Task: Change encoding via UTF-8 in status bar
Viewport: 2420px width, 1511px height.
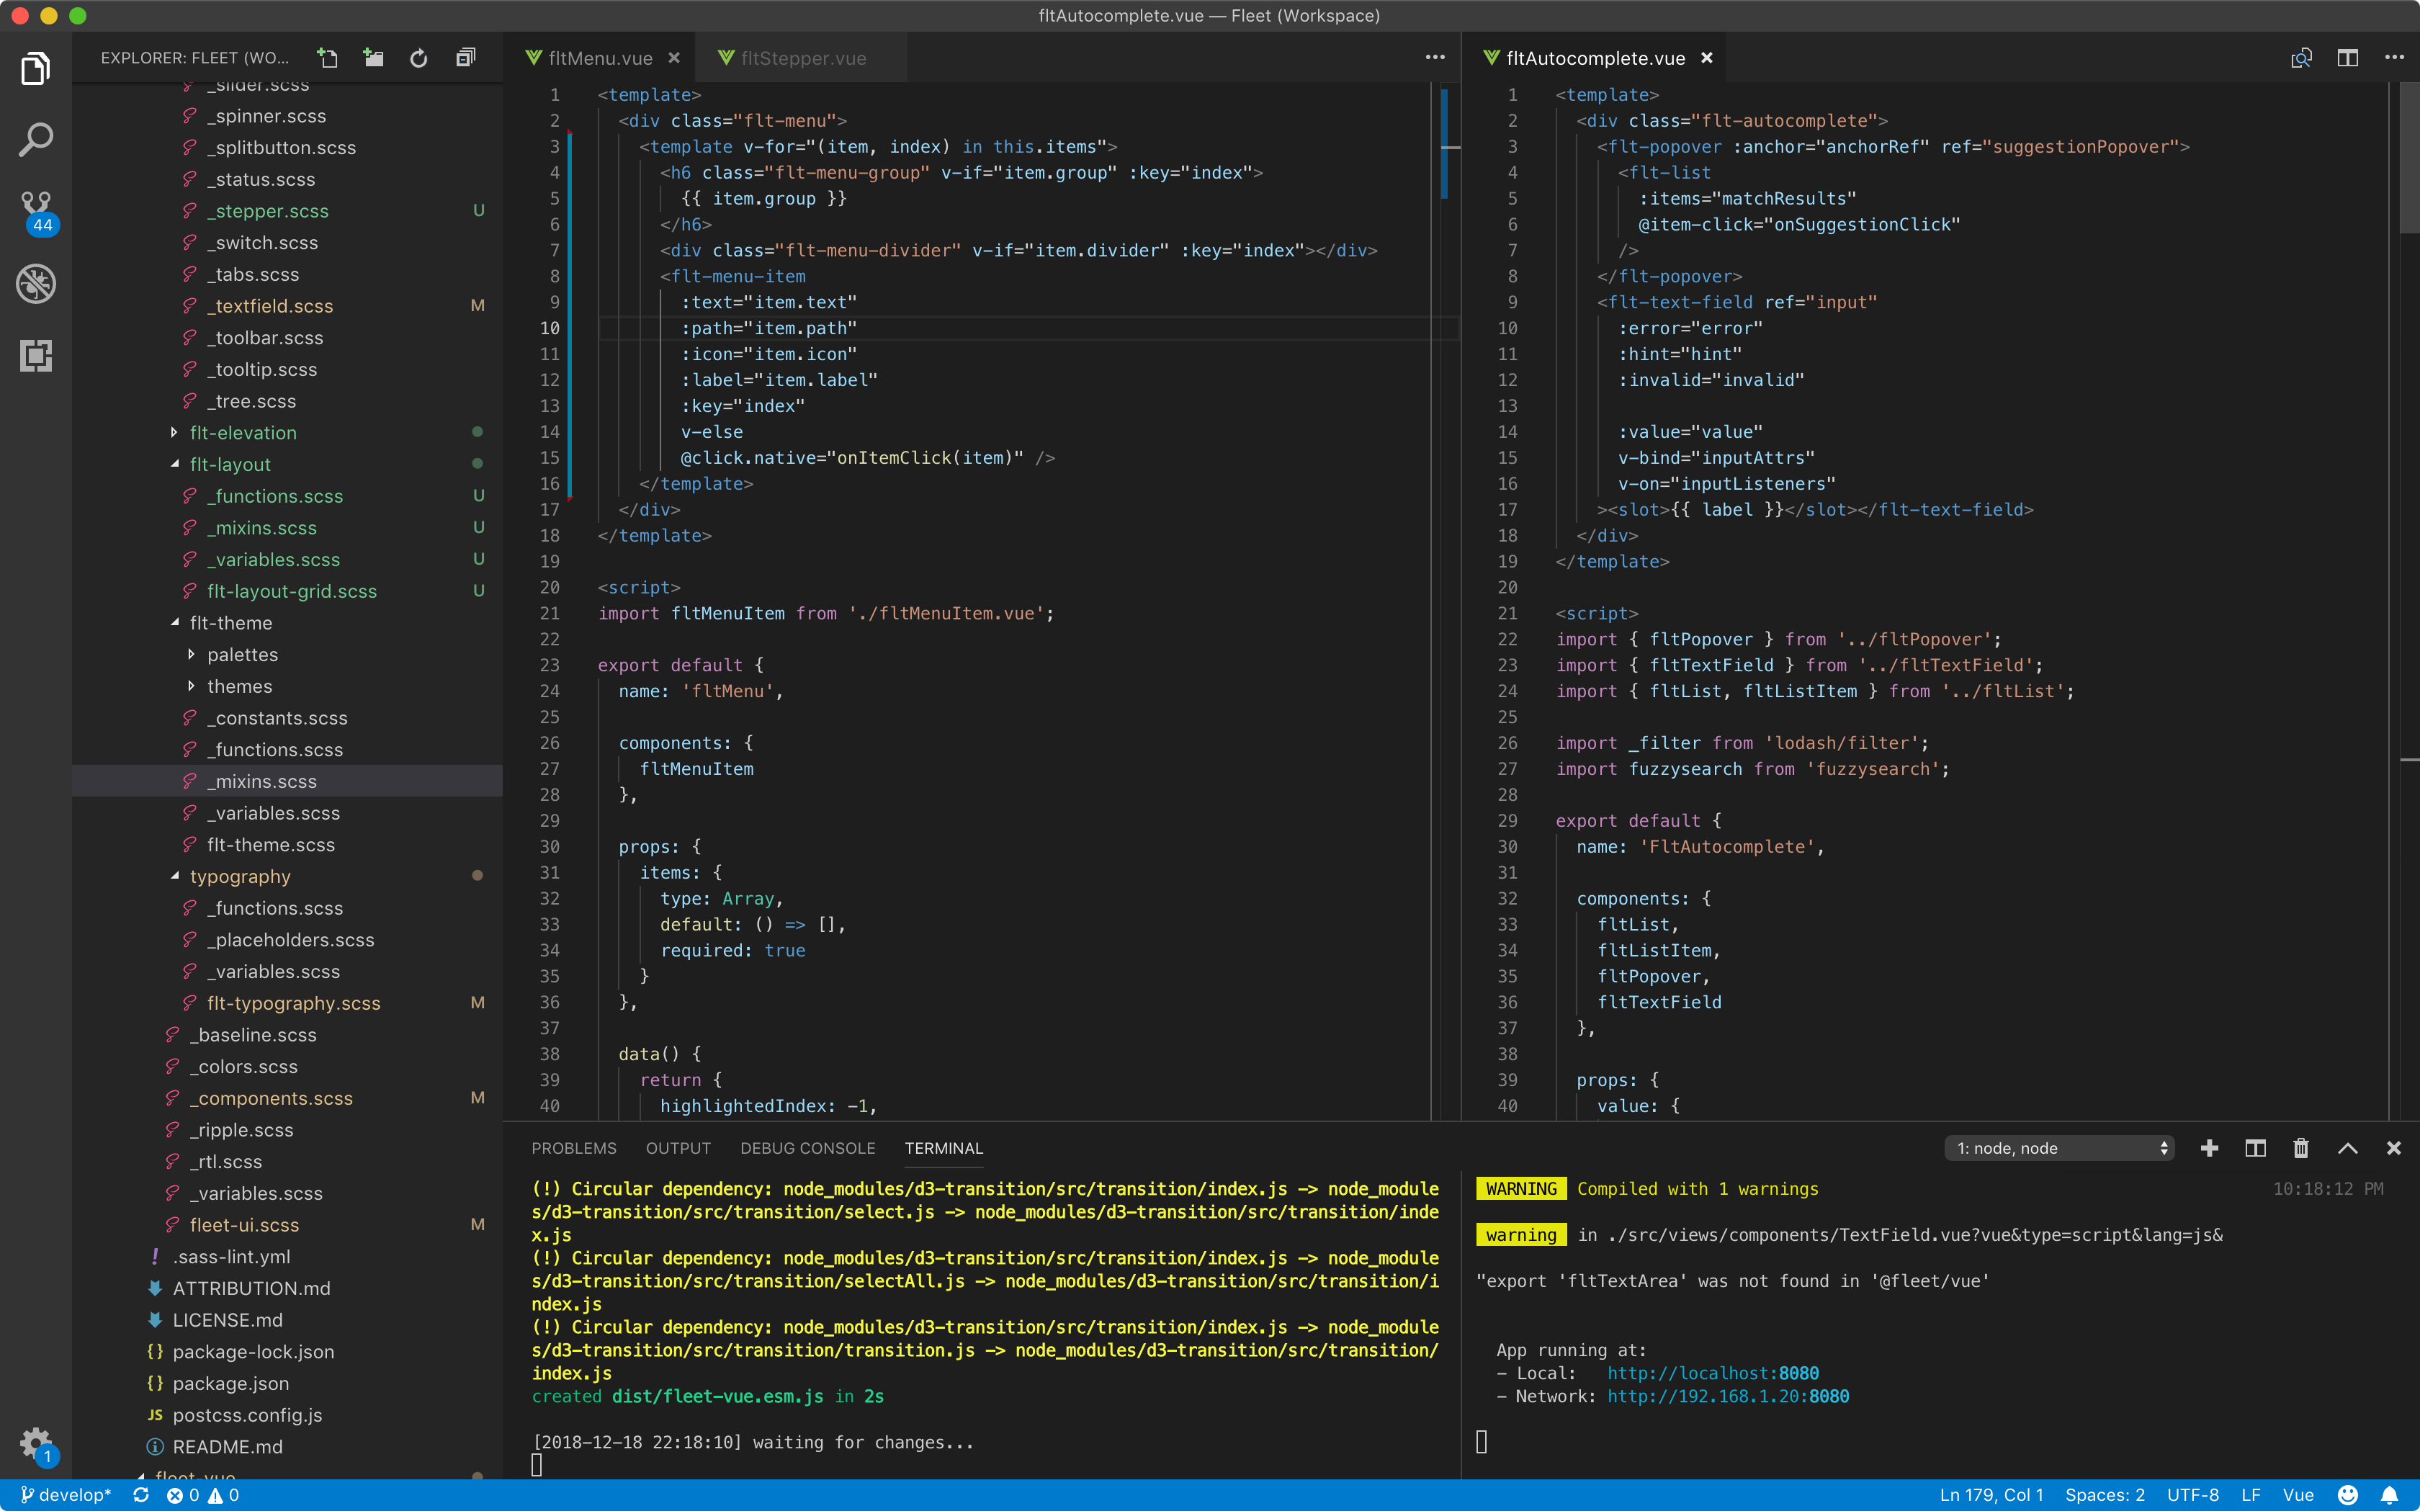Action: click(x=2192, y=1495)
